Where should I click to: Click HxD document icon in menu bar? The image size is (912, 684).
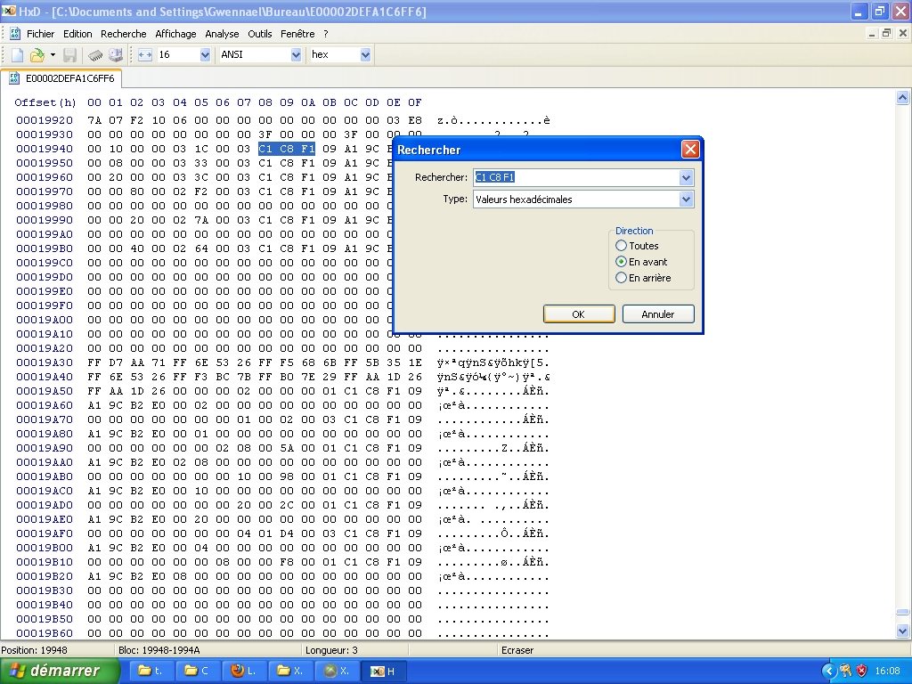tap(14, 34)
